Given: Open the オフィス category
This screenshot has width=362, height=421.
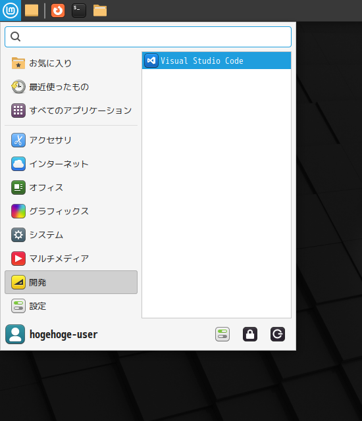Looking at the screenshot, I should [x=71, y=187].
